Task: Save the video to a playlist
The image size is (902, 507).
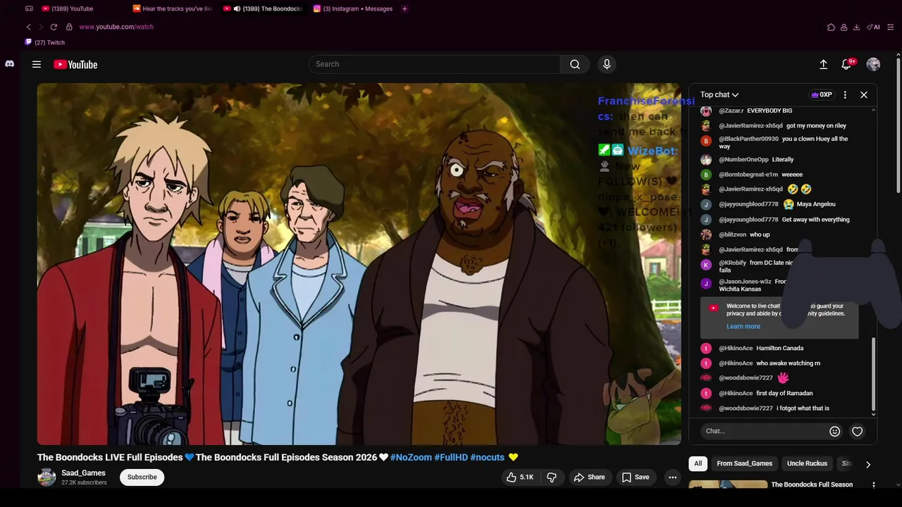Action: [x=635, y=477]
